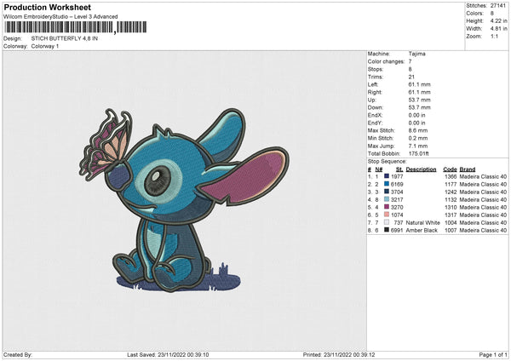Click the Machine value Tajima
This screenshot has width=511, height=361.
coord(416,54)
